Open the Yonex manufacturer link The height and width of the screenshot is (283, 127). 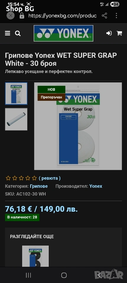click(96, 186)
